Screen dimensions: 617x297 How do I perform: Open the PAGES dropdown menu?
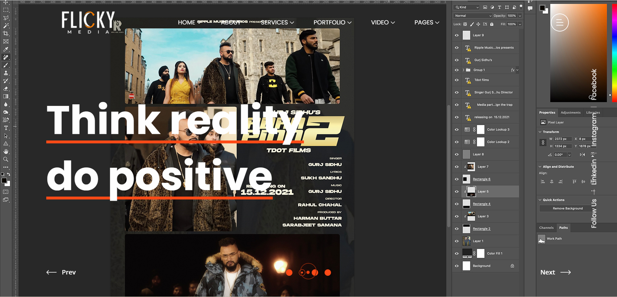point(427,22)
